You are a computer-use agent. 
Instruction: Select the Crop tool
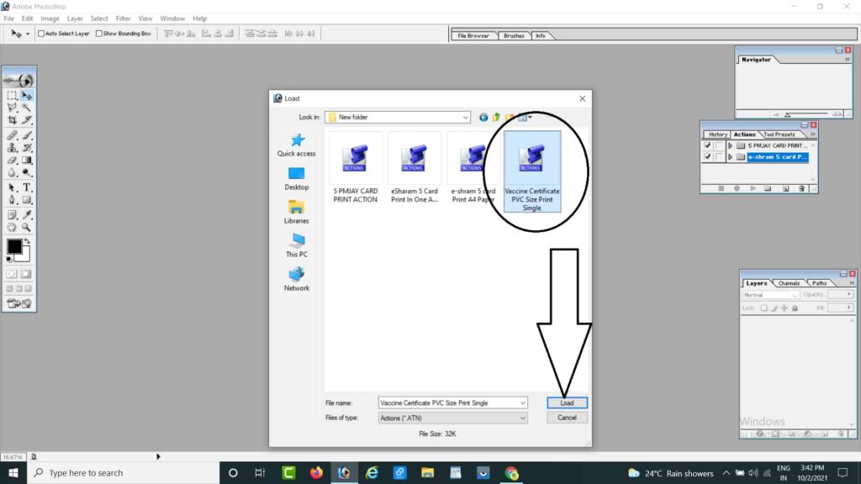tap(12, 119)
